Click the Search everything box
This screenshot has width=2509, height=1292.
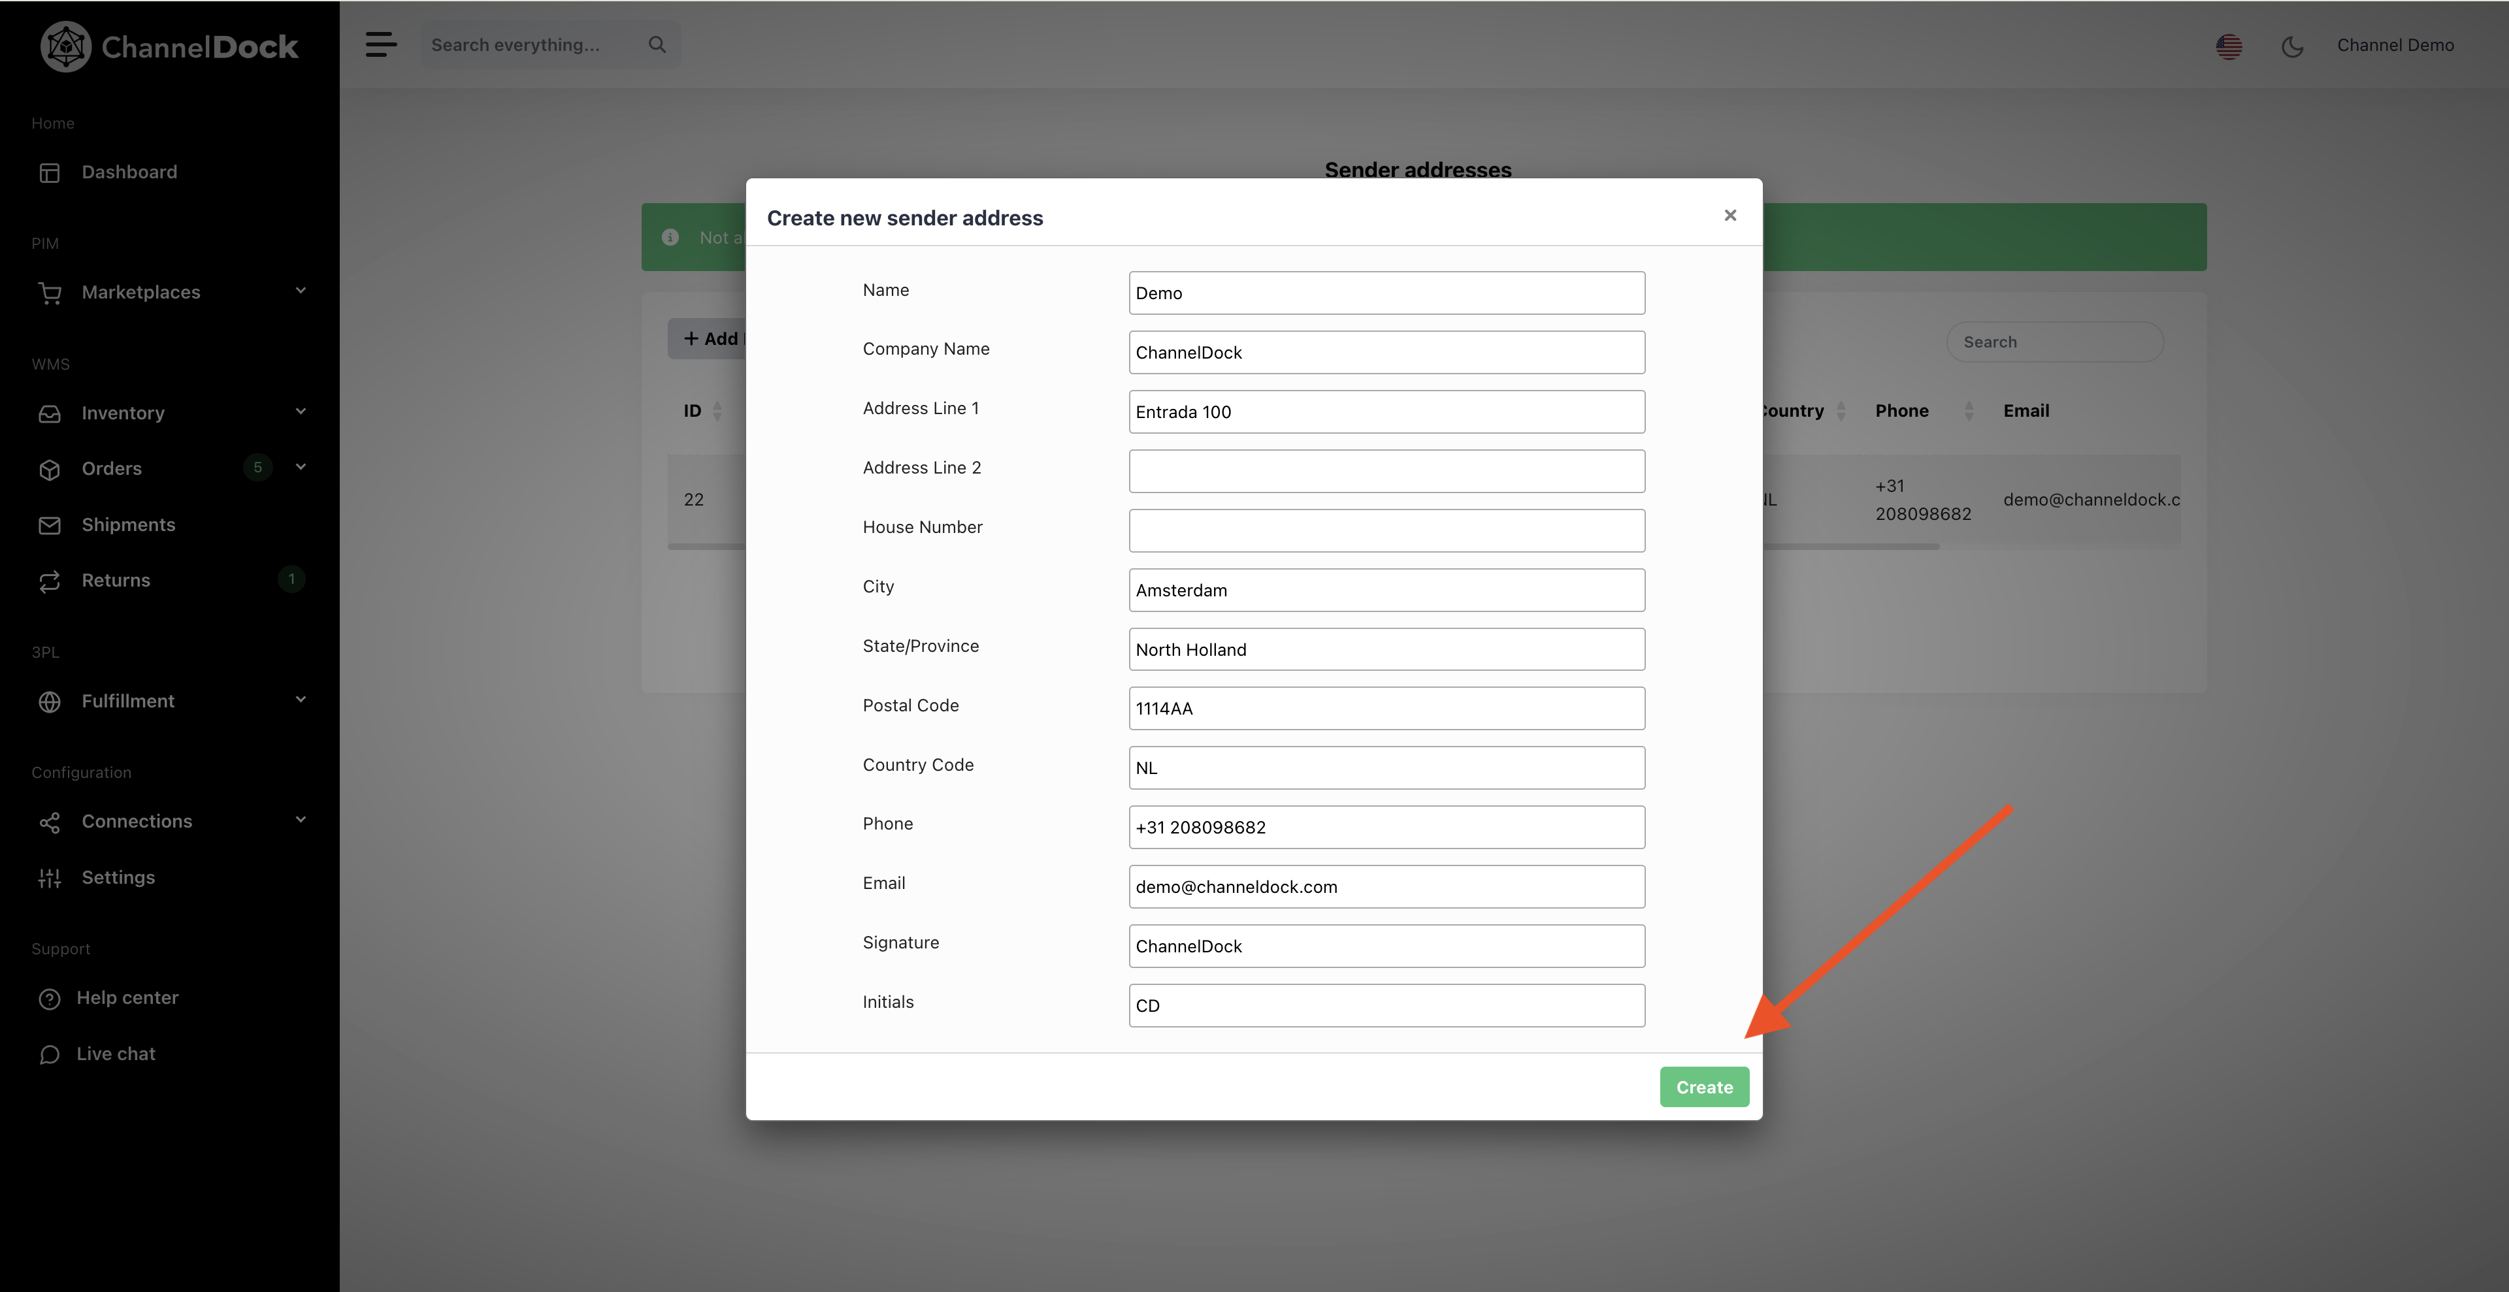(x=550, y=45)
